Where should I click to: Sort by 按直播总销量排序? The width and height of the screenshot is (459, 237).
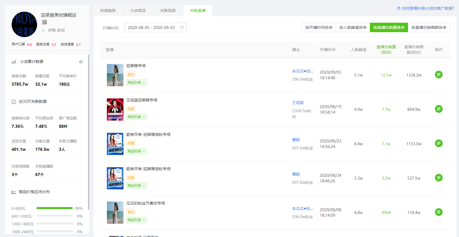(x=389, y=27)
